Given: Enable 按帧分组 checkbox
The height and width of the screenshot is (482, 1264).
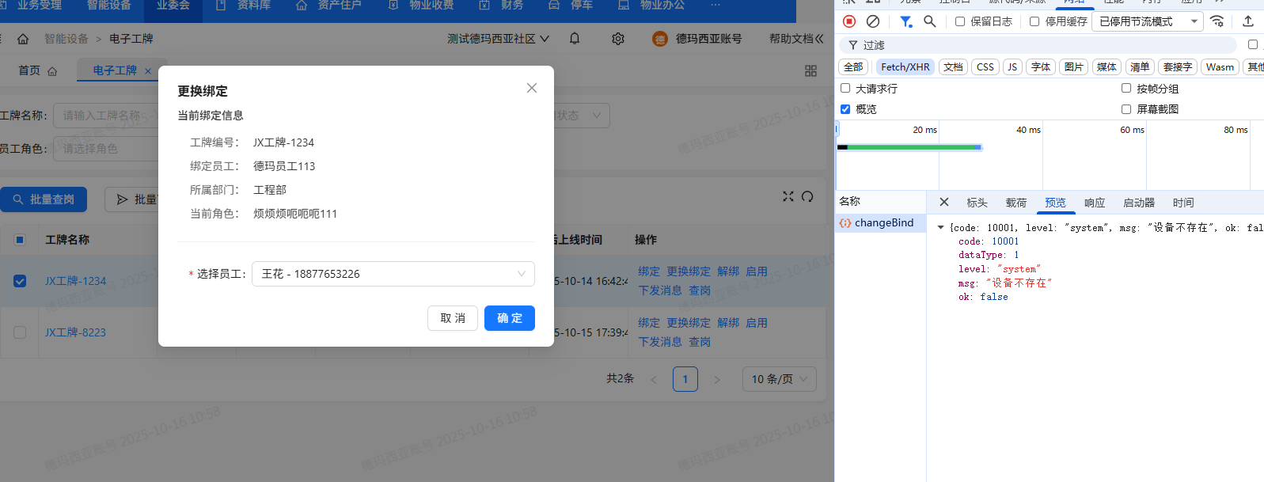Looking at the screenshot, I should tap(1126, 88).
